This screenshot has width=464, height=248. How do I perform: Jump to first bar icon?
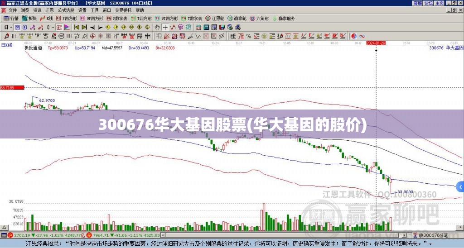point(76,27)
